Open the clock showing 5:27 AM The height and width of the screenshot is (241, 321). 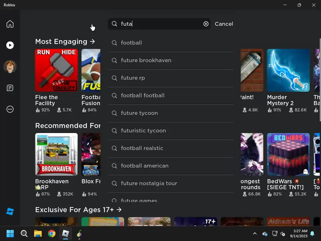pos(299,233)
